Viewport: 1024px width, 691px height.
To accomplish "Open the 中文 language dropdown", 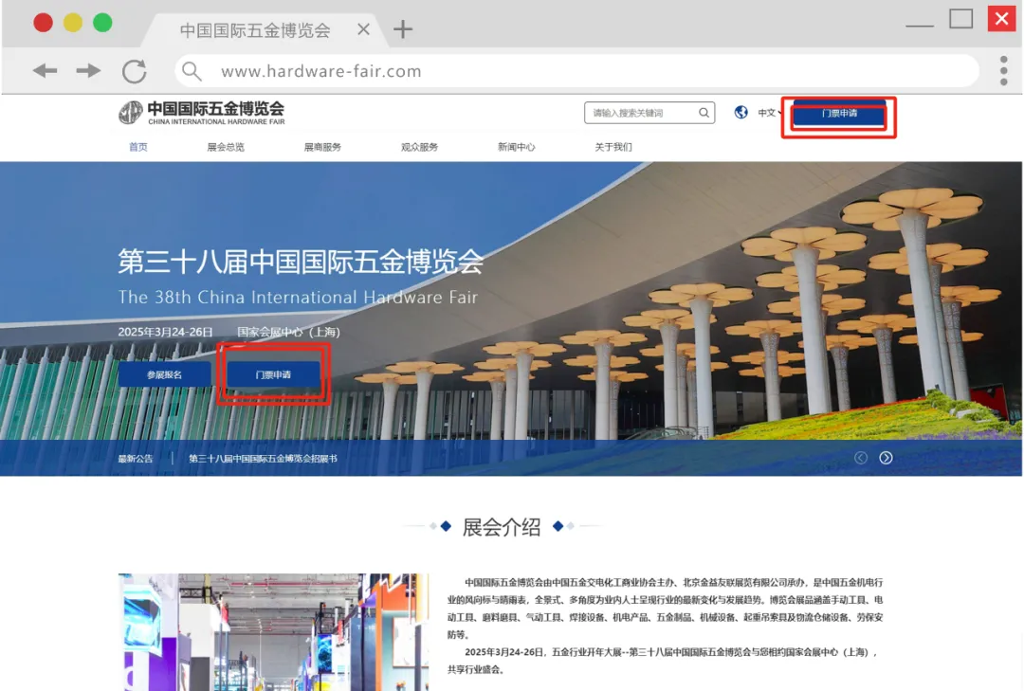I will point(769,113).
